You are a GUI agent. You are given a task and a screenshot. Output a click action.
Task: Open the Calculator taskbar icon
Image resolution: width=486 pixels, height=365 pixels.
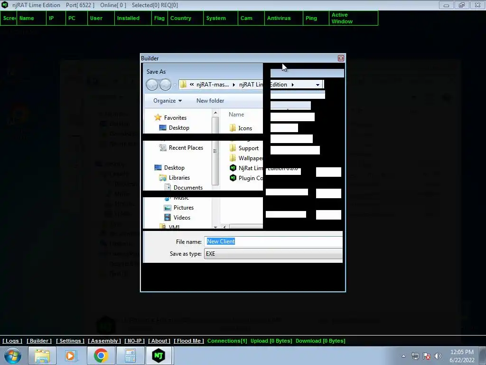[130, 355]
